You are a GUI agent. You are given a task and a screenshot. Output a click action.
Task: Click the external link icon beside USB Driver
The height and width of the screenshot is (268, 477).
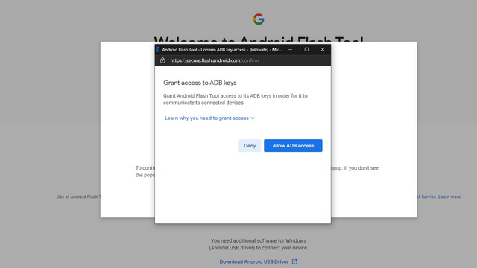point(294,261)
